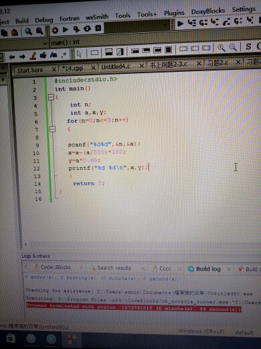The height and width of the screenshot is (349, 261).
Task: Close the Start here tab
Action: point(54,70)
